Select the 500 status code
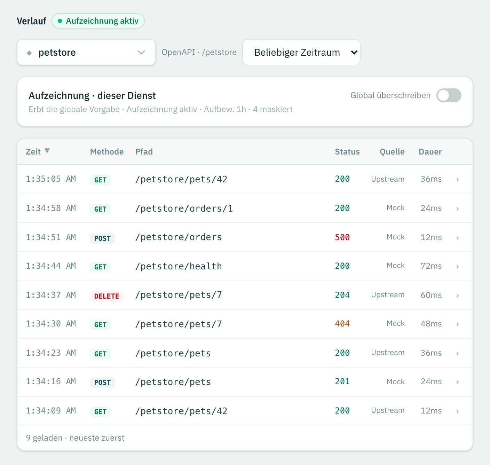 [x=342, y=237]
